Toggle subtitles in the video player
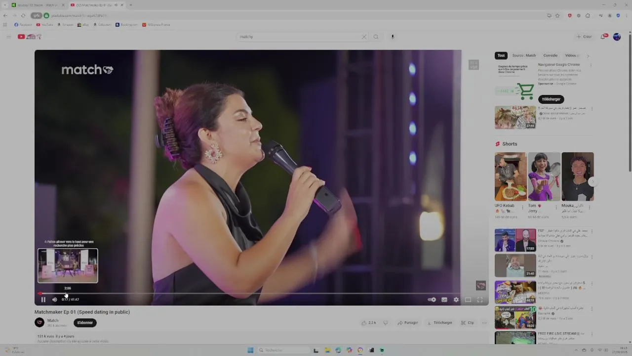This screenshot has width=632, height=356. (x=444, y=299)
